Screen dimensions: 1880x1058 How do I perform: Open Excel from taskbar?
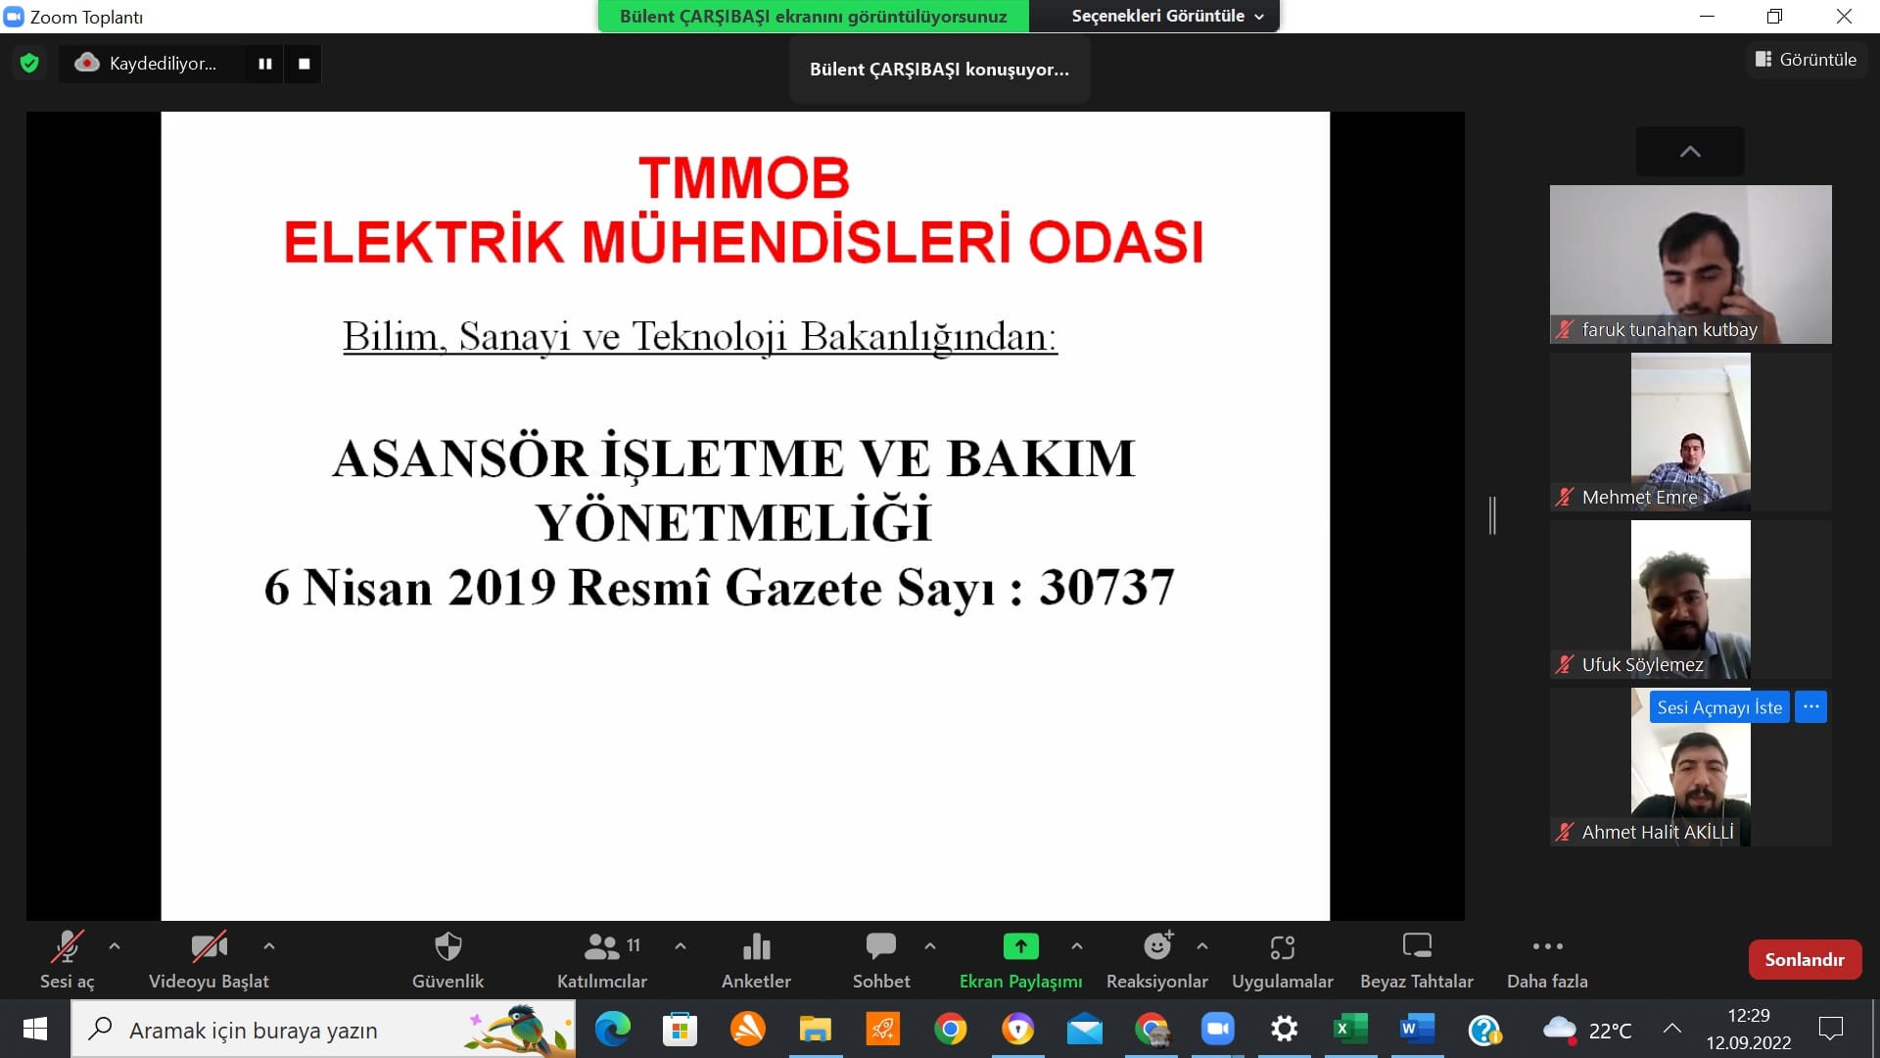(x=1350, y=1030)
